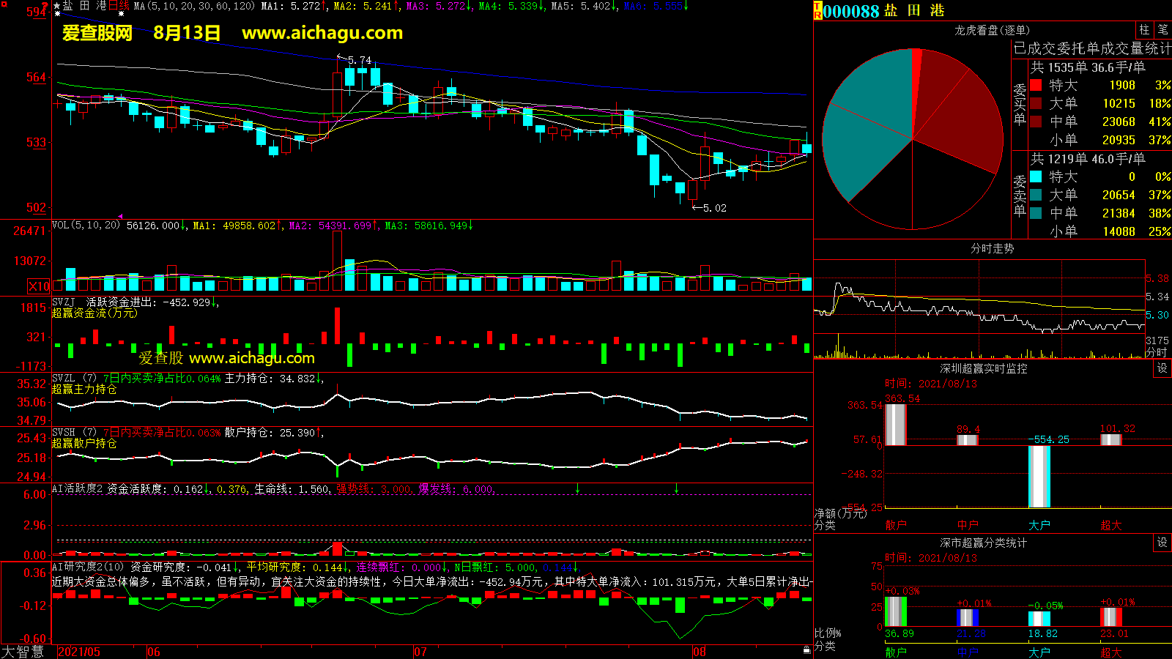
Task: Select the 分时走势 panel title
Action: pos(992,249)
